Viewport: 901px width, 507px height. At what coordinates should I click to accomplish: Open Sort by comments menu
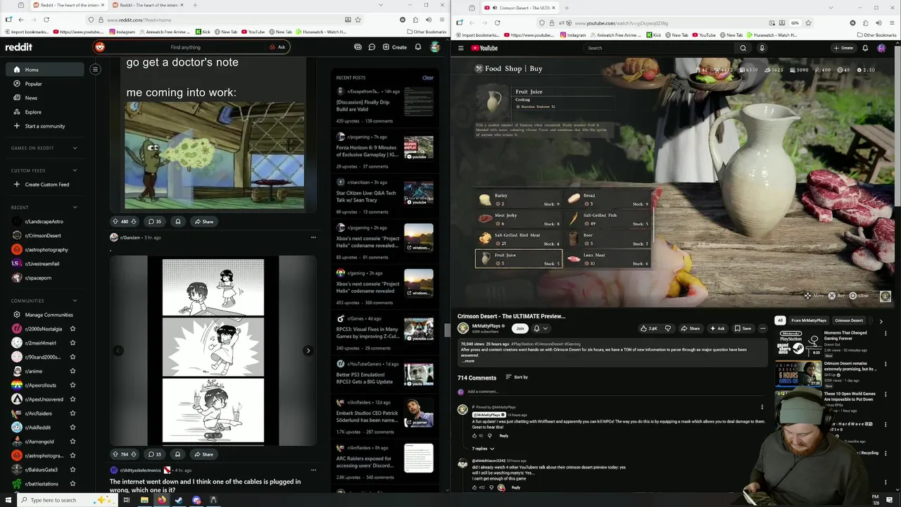coord(517,377)
